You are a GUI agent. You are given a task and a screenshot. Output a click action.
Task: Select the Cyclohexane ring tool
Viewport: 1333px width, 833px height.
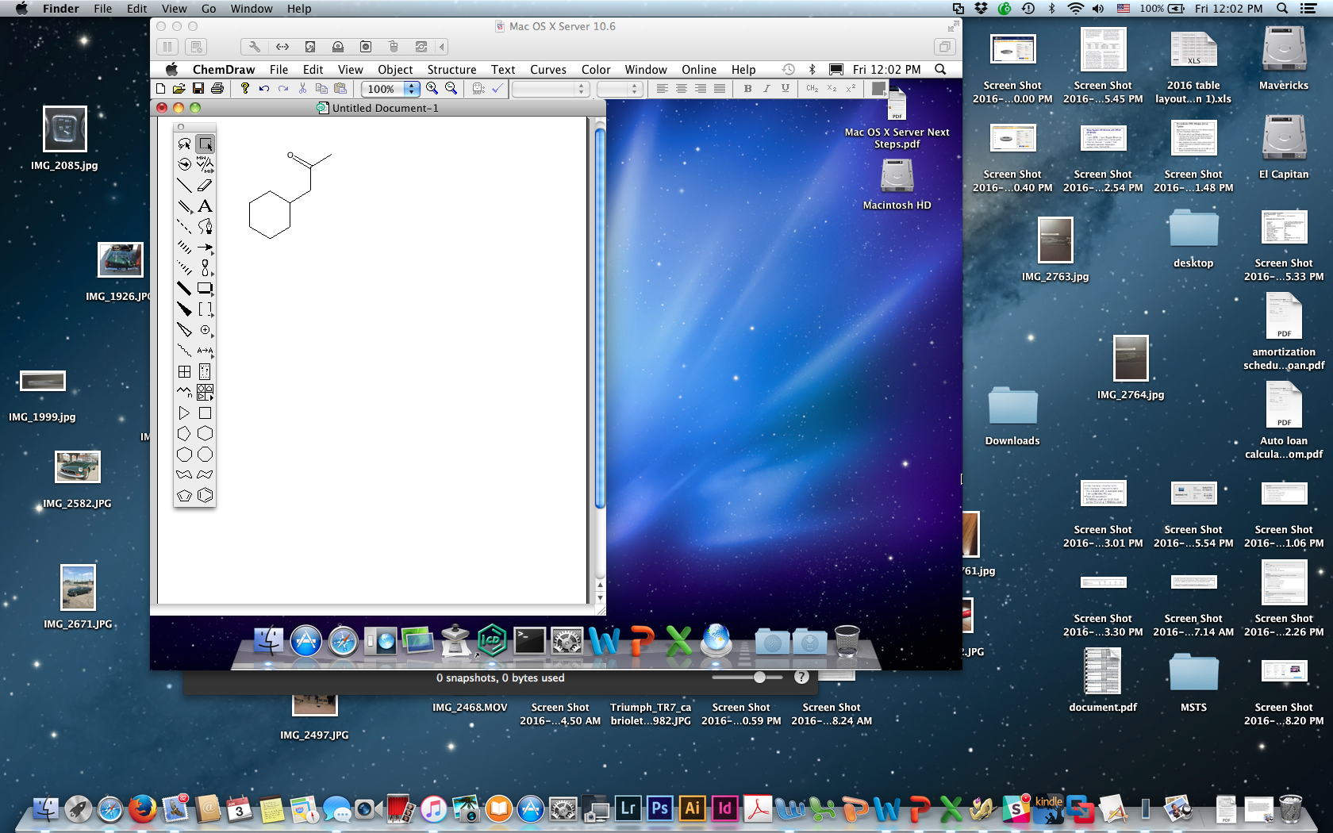[206, 433]
